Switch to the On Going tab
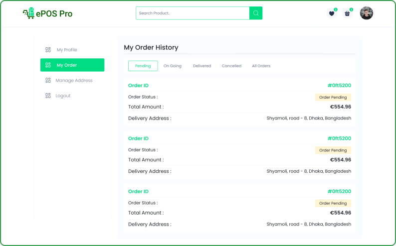The width and height of the screenshot is (396, 246). tap(173, 66)
